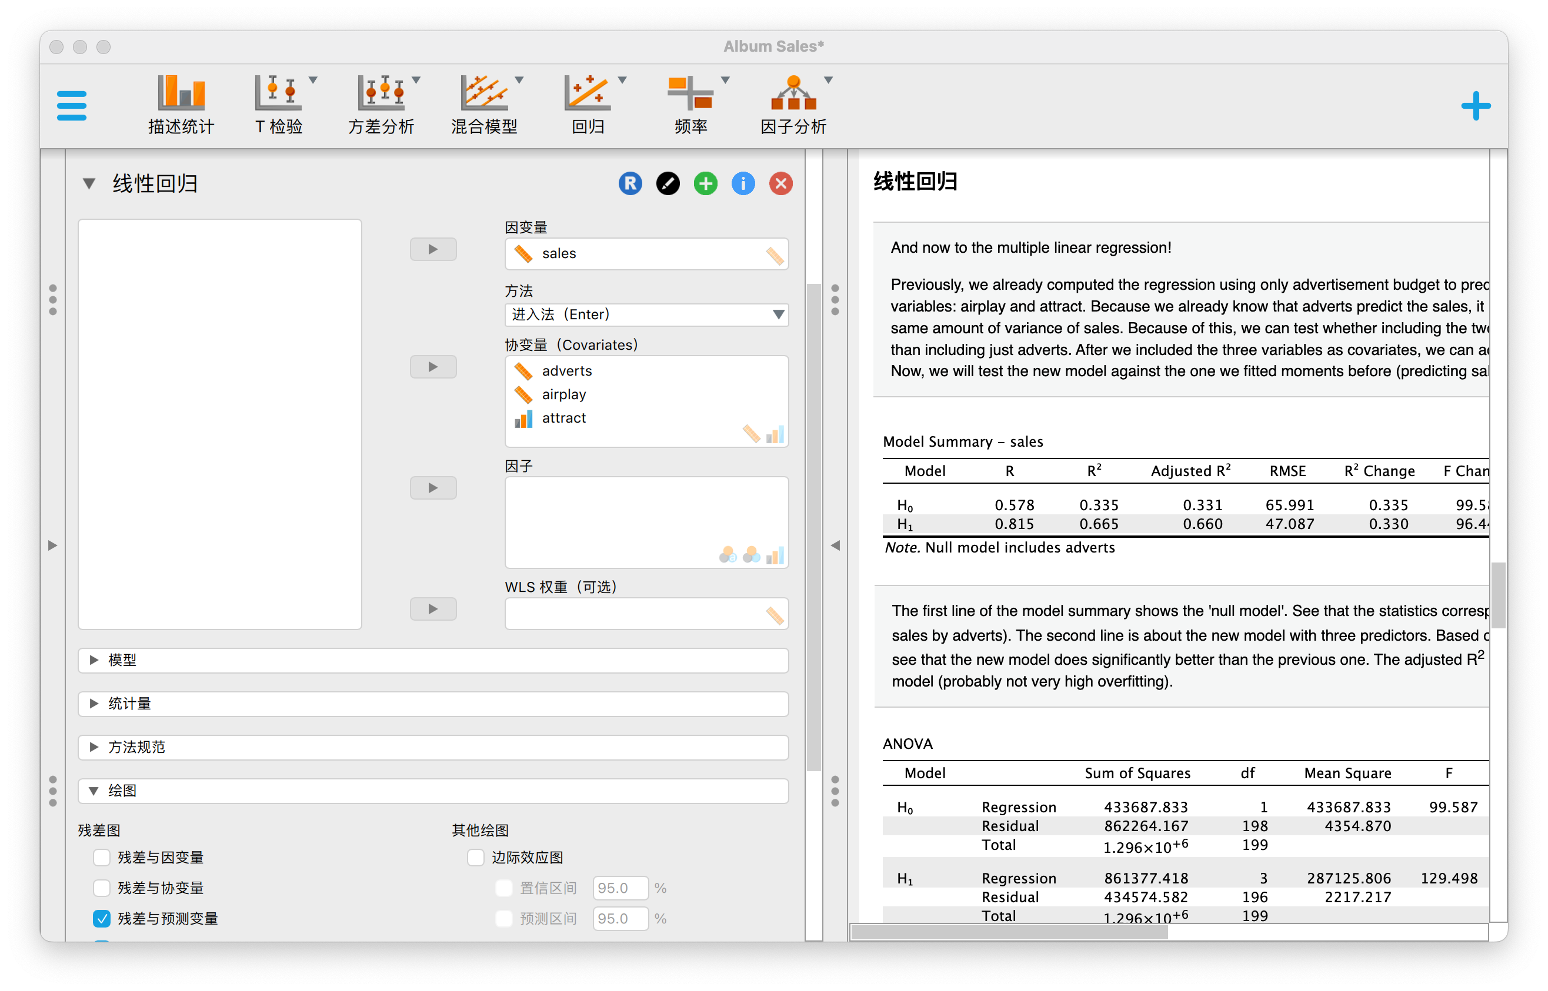Open the 混合模型 menu
1548x991 pixels.
click(484, 104)
